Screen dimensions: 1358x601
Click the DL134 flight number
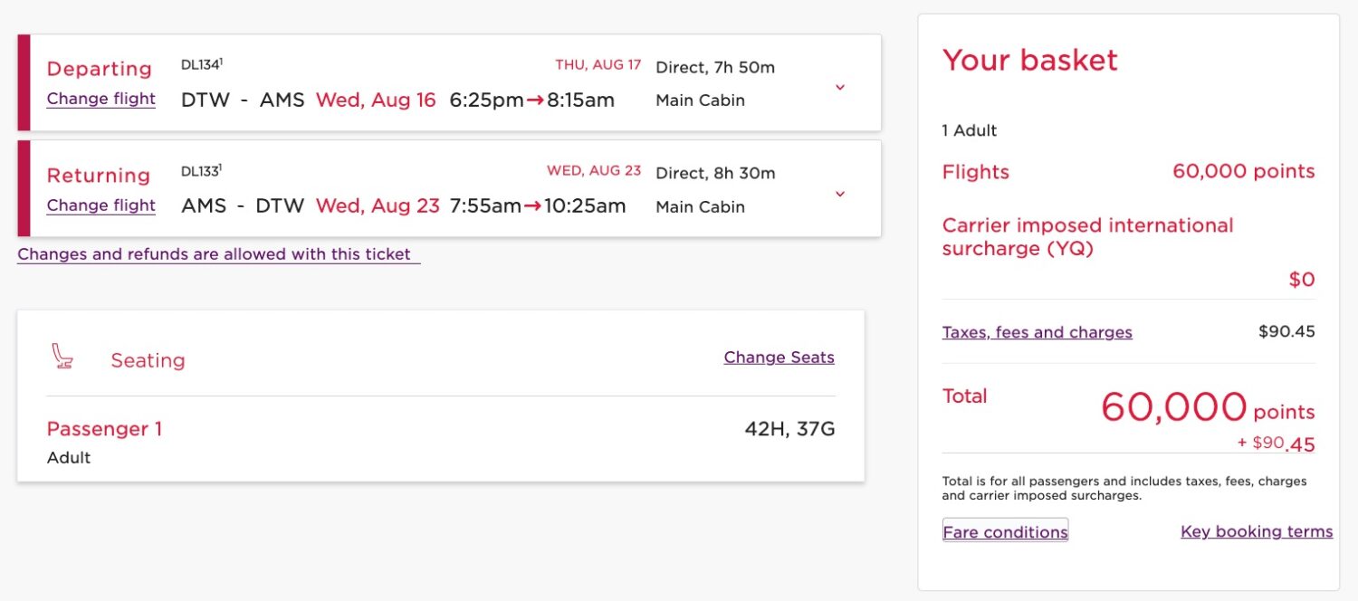click(200, 65)
